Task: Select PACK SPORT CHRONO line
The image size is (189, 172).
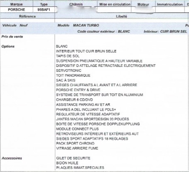Action: 75,143
